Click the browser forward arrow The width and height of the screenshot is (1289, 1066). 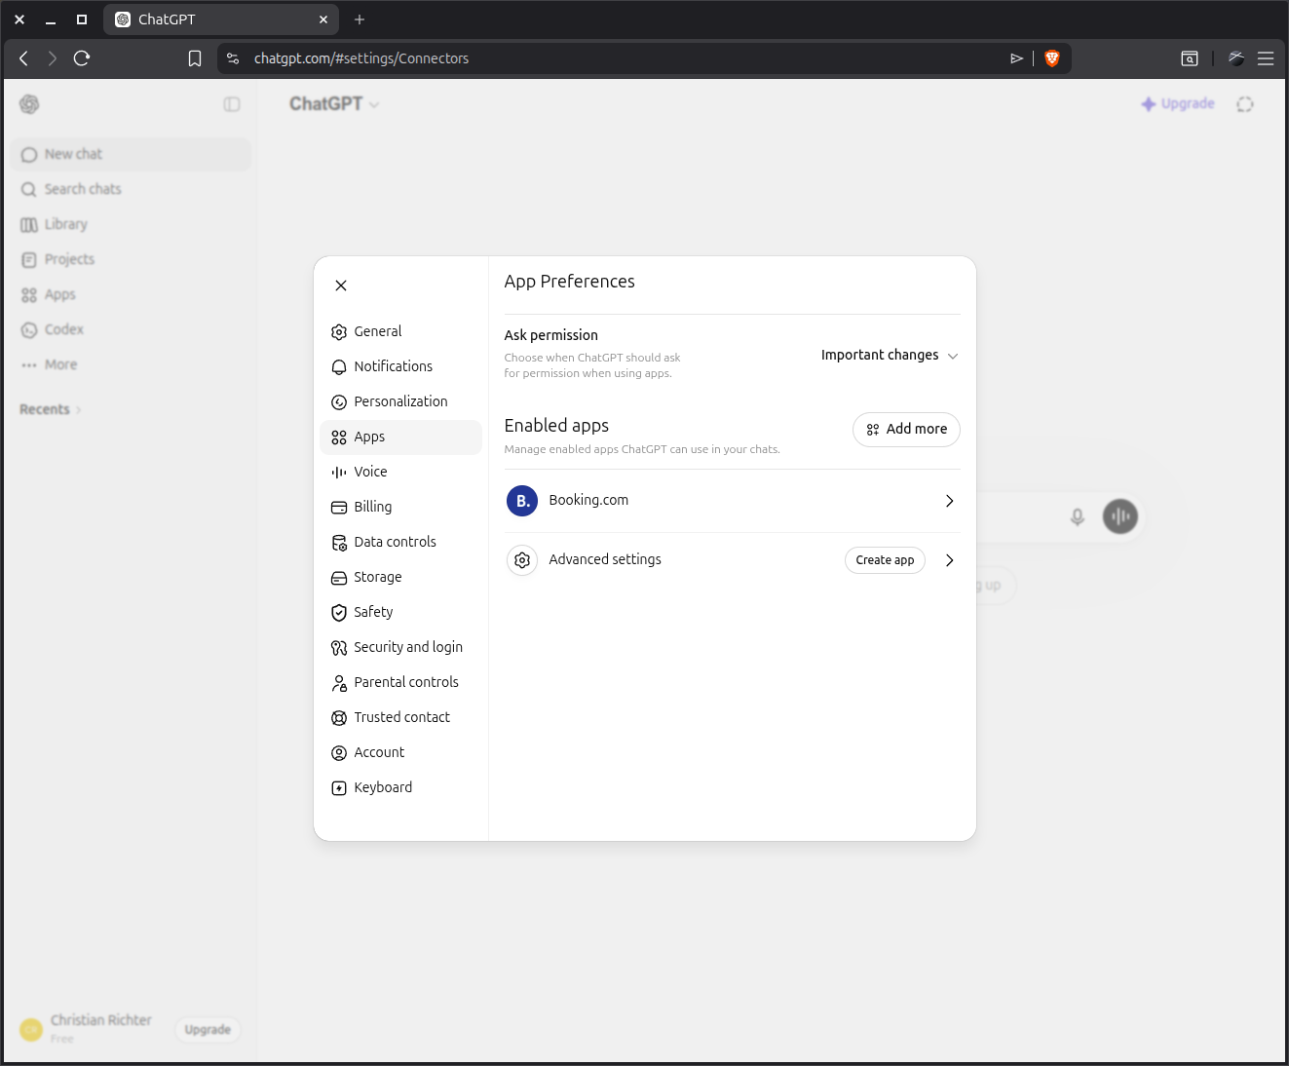[53, 58]
